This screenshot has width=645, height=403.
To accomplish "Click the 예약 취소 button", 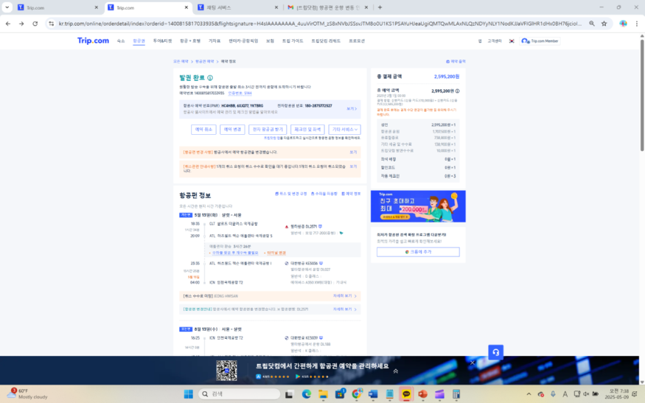I will tap(203, 130).
